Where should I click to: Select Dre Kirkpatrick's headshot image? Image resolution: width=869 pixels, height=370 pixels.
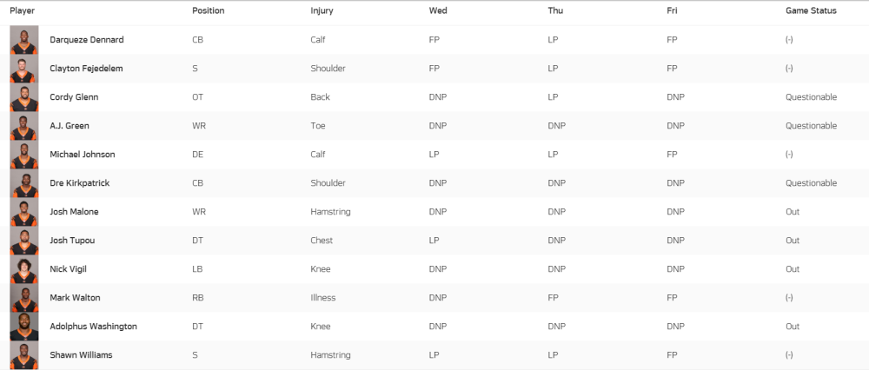coord(23,183)
